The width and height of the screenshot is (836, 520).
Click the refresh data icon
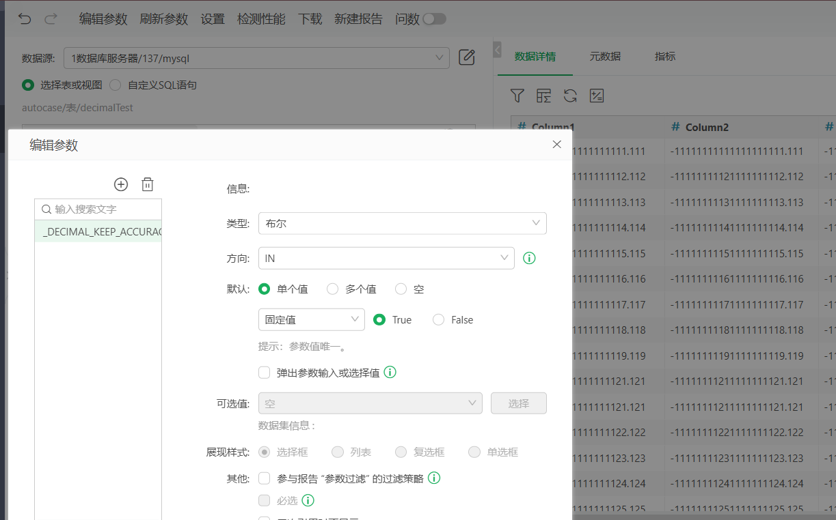click(x=570, y=96)
